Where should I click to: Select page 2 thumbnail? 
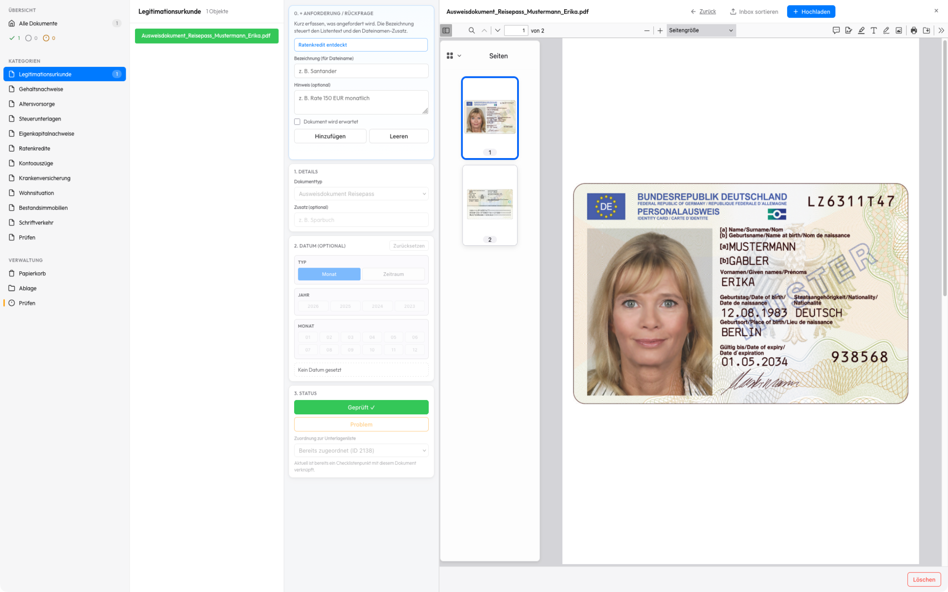click(x=490, y=205)
